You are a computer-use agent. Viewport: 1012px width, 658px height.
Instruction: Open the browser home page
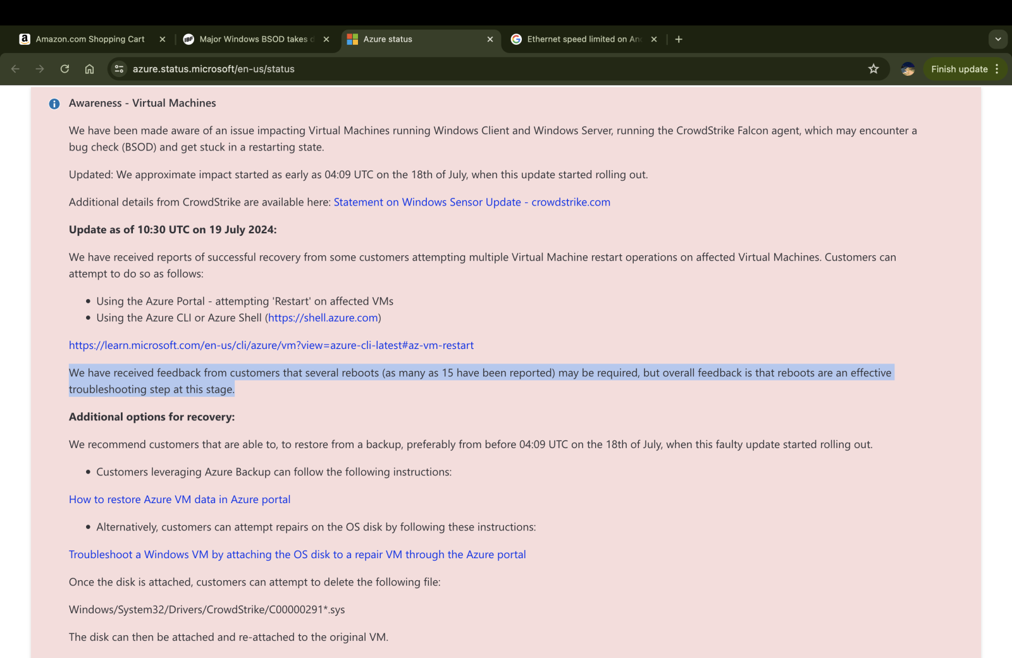pyautogui.click(x=89, y=69)
